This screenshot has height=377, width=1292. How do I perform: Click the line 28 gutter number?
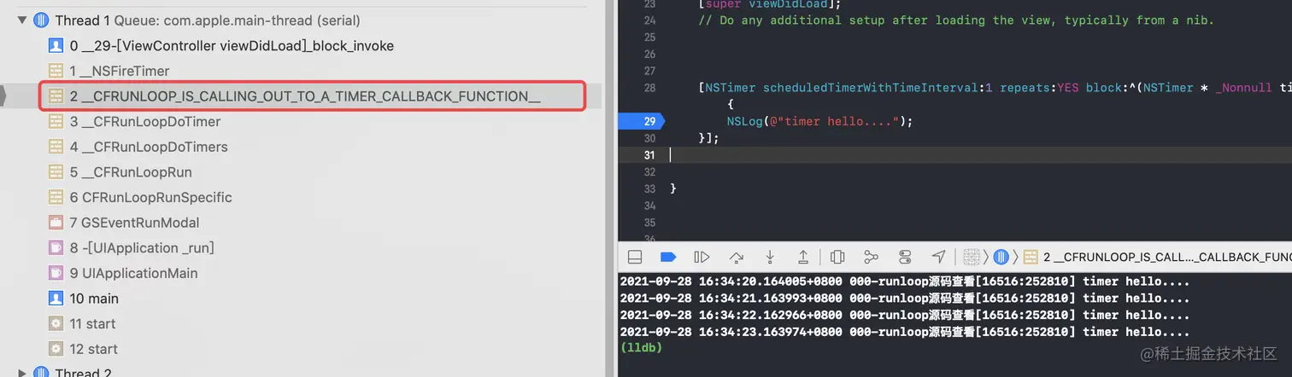(649, 88)
